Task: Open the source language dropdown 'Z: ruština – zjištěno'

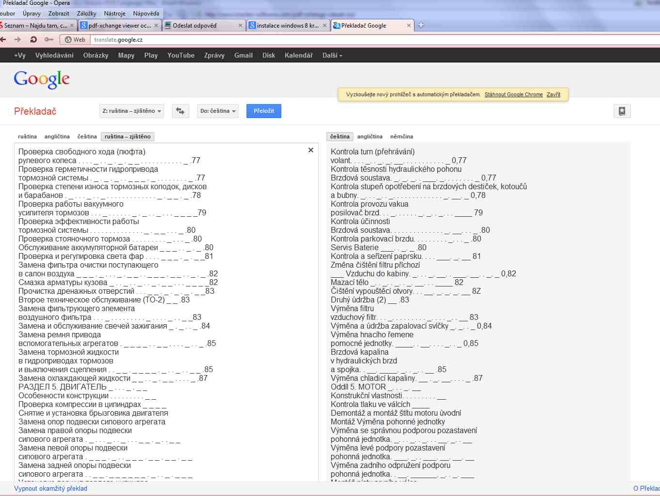Action: click(132, 111)
